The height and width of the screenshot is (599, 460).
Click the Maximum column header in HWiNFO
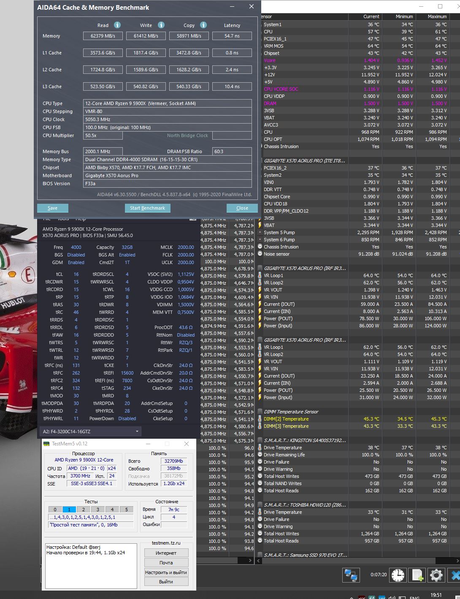click(x=433, y=16)
